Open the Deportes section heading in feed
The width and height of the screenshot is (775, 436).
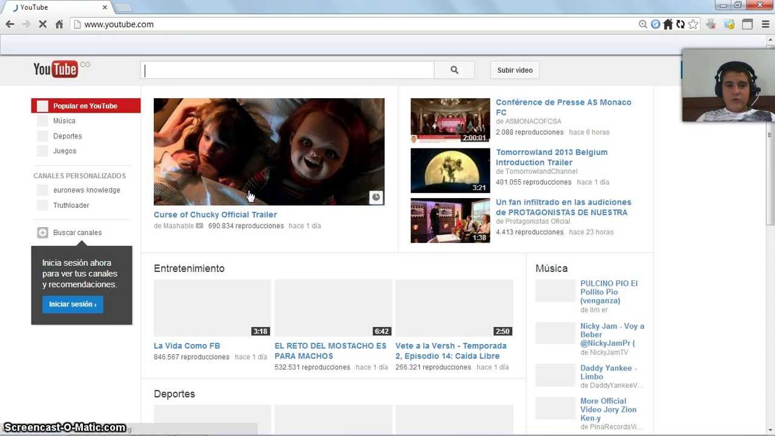(174, 394)
